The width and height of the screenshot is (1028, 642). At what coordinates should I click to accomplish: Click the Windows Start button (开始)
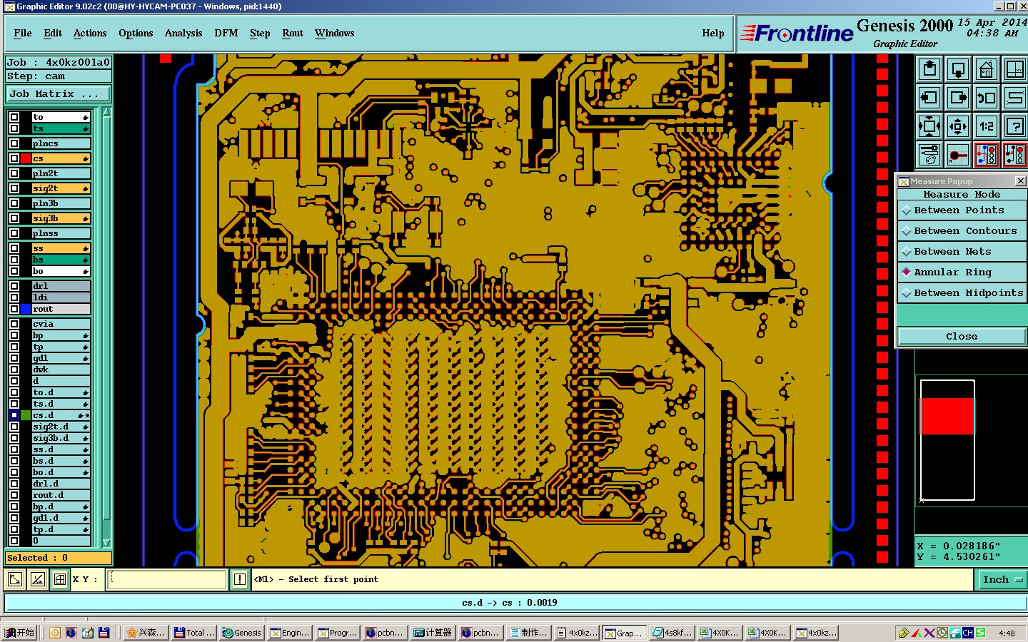(x=19, y=633)
